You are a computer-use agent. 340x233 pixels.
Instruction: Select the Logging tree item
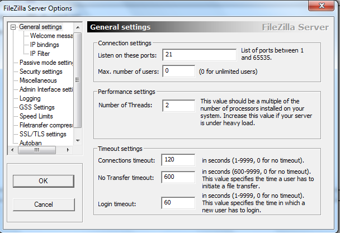pyautogui.click(x=30, y=98)
